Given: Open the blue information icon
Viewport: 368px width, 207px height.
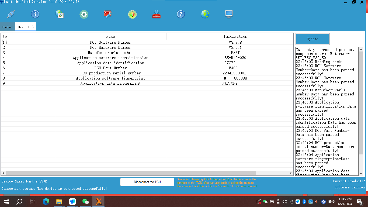Looking at the screenshot, I should pyautogui.click(x=35, y=14).
